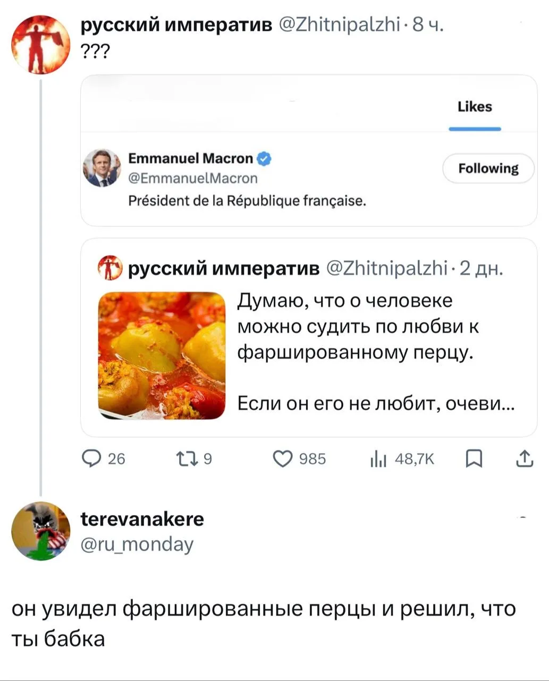Click the retweet arrows icon with 9
Viewport: 549px width, 681px height.
coord(185,459)
